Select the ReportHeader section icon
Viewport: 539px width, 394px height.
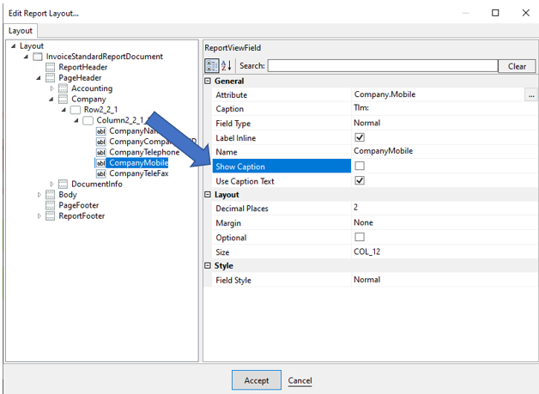(x=50, y=67)
